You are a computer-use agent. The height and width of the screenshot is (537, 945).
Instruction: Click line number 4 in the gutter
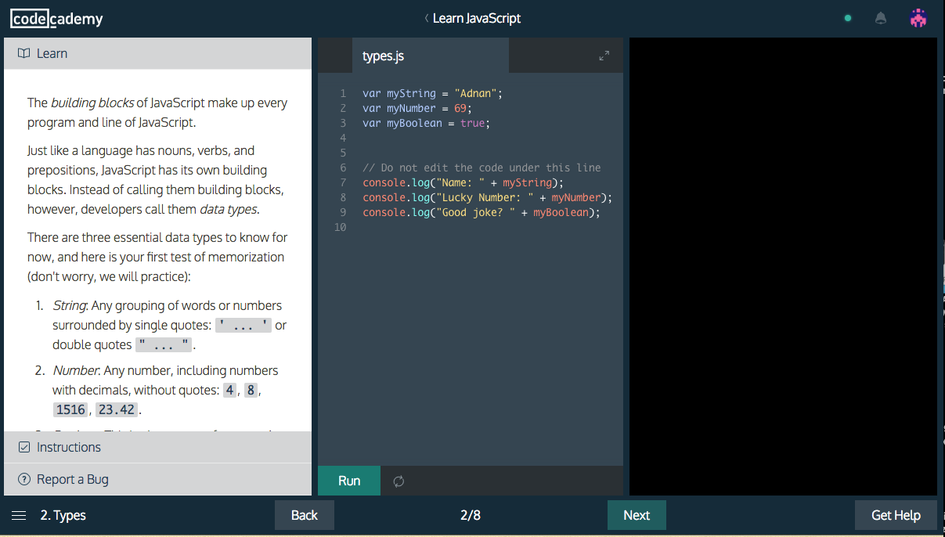343,138
